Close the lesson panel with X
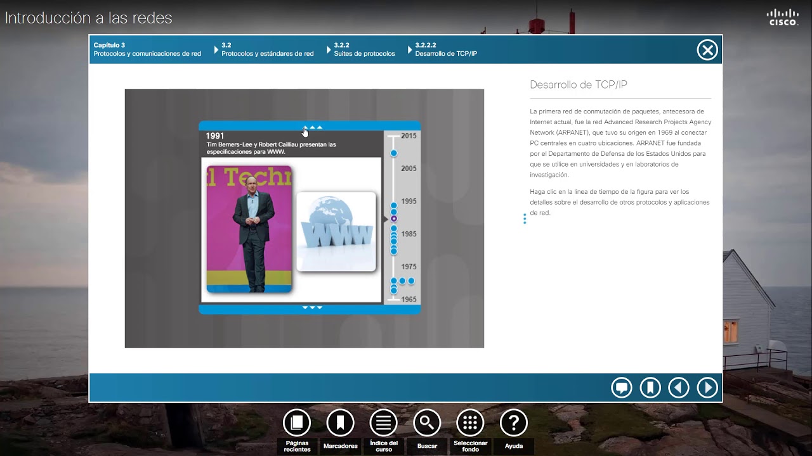This screenshot has width=812, height=456. (707, 50)
